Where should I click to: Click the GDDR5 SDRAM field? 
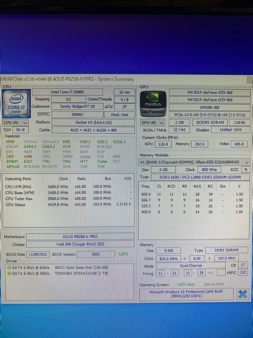[210, 122]
